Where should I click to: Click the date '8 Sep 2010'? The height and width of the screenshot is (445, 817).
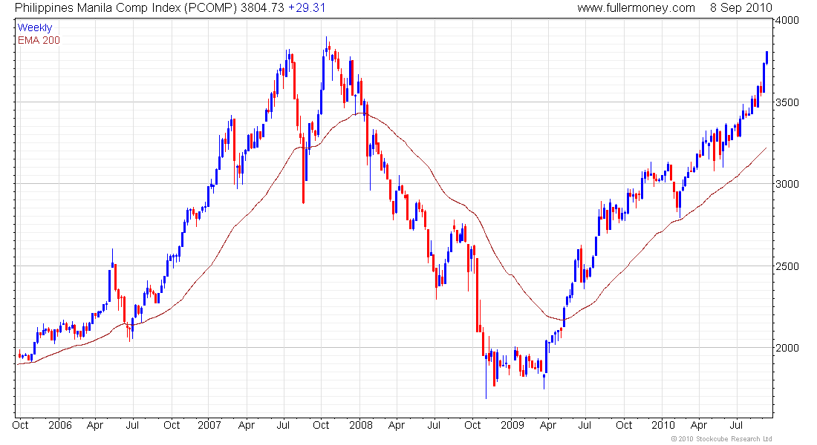741,8
